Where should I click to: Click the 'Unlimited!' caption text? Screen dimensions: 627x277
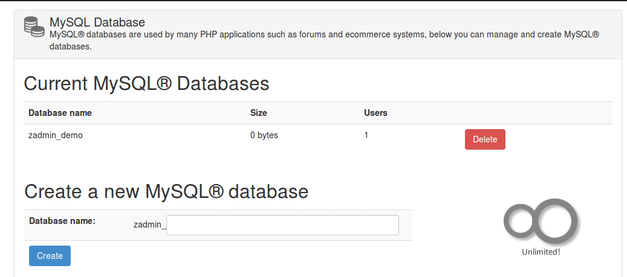pos(541,252)
